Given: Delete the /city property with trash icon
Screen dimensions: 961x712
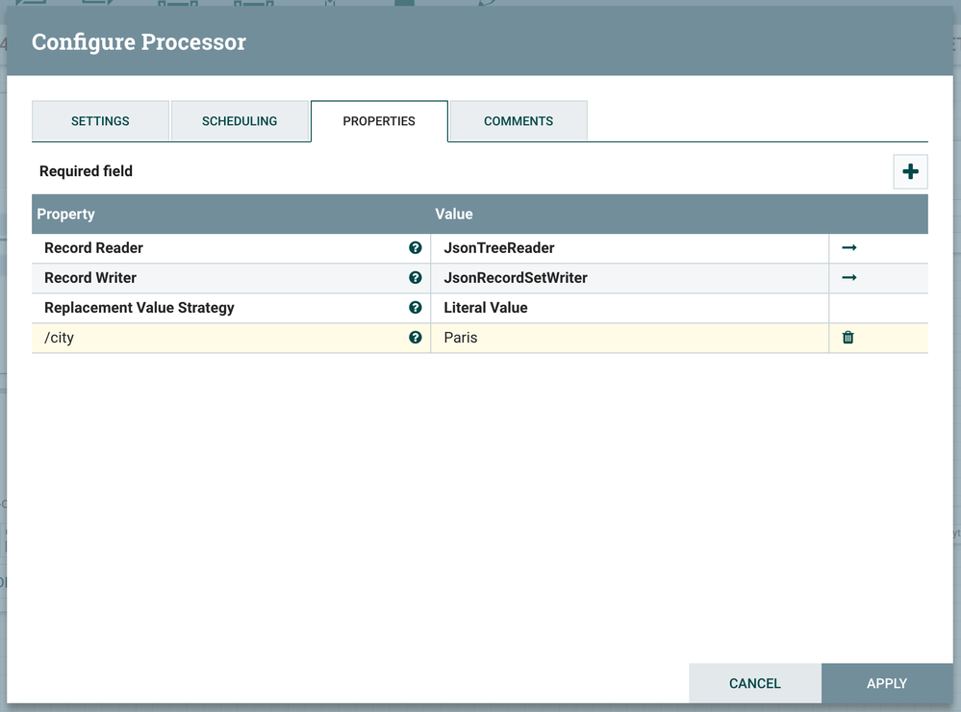Looking at the screenshot, I should point(848,338).
